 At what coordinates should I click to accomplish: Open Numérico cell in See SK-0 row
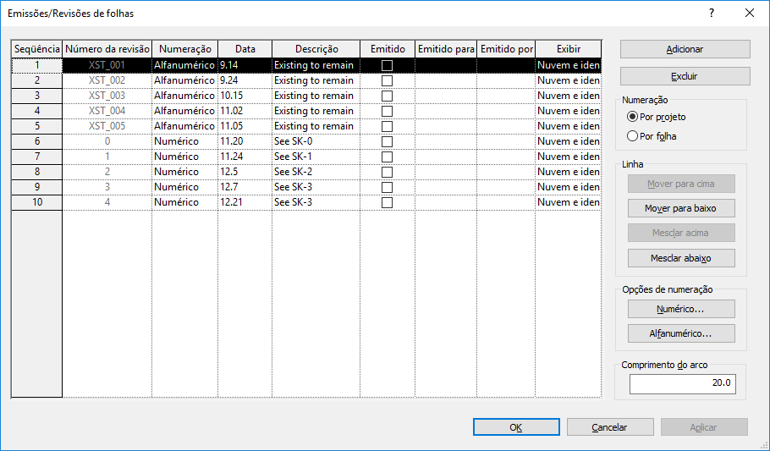click(184, 141)
